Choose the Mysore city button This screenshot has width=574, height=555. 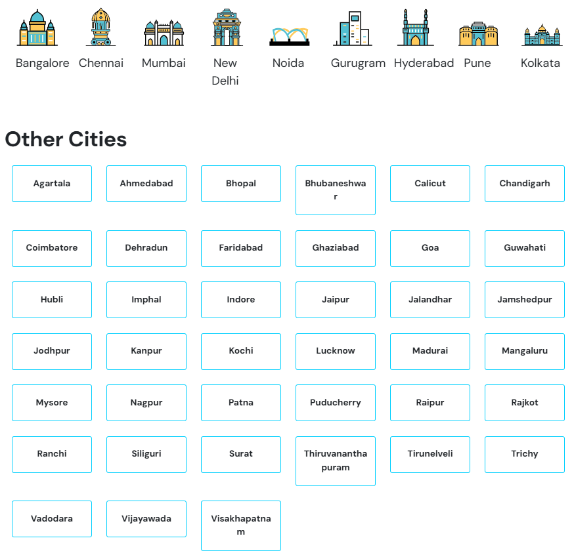(x=52, y=403)
